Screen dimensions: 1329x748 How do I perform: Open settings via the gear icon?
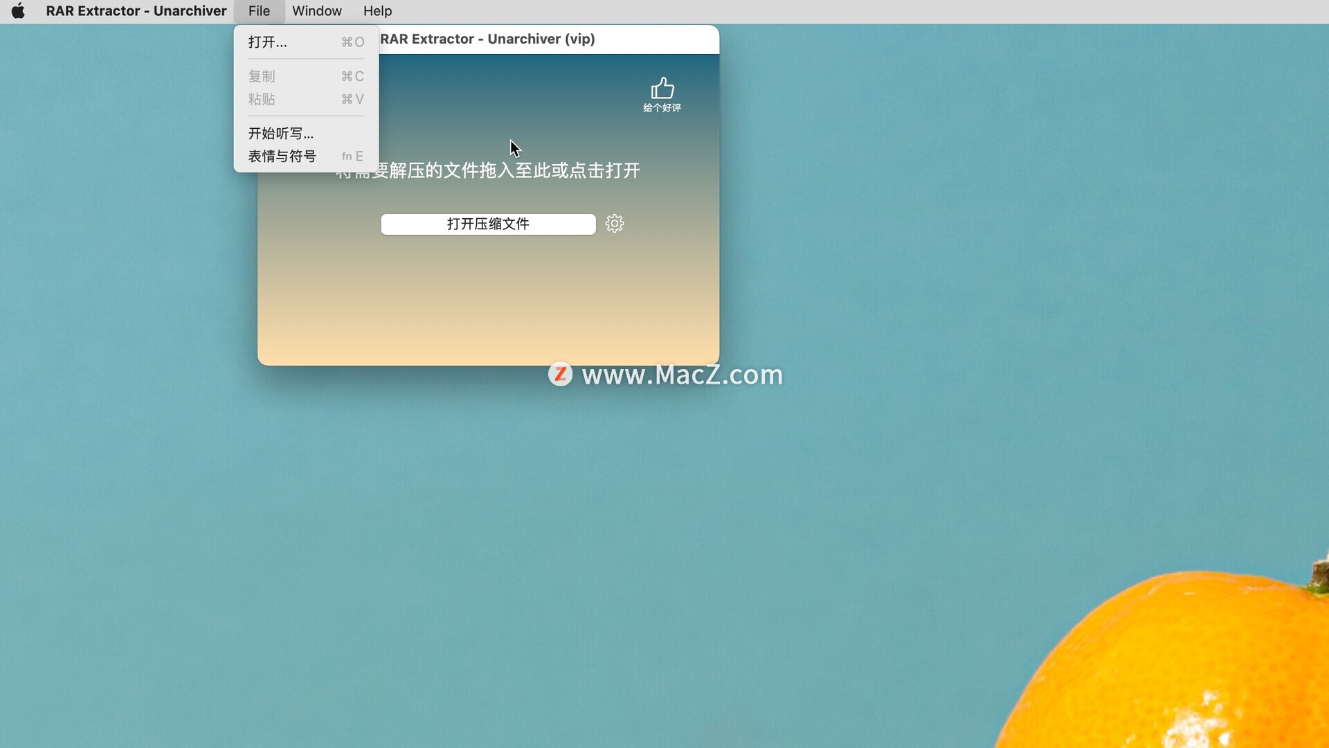pos(615,224)
